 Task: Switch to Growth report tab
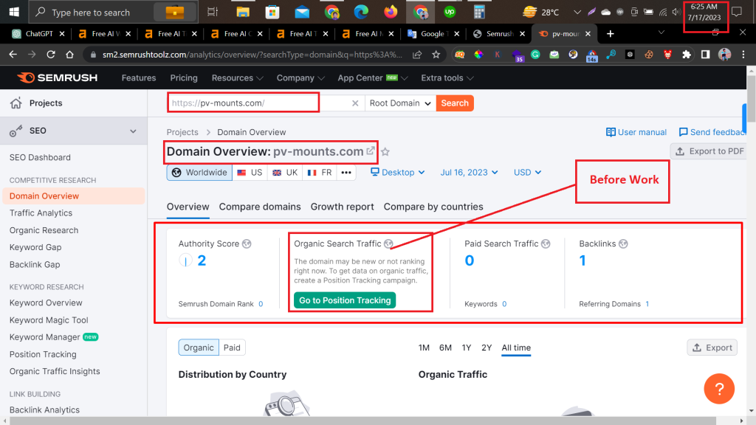point(343,207)
